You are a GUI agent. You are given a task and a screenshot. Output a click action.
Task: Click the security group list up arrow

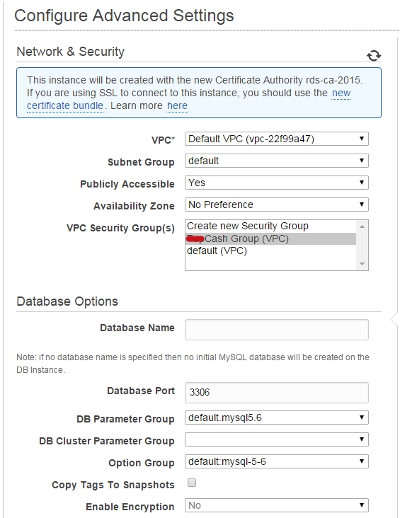pos(362,226)
